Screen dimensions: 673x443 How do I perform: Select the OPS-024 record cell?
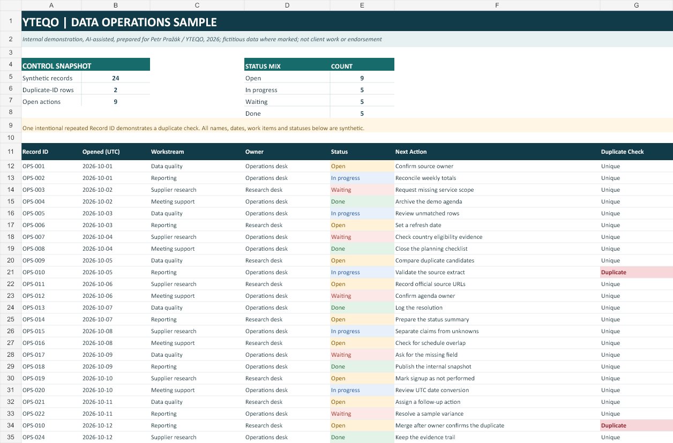click(x=51, y=437)
